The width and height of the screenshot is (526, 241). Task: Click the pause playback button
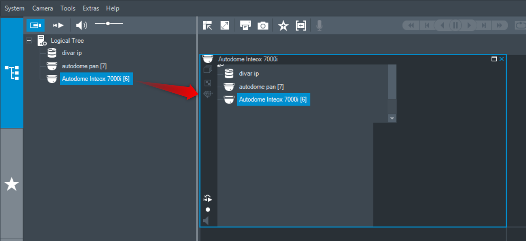pyautogui.click(x=455, y=25)
